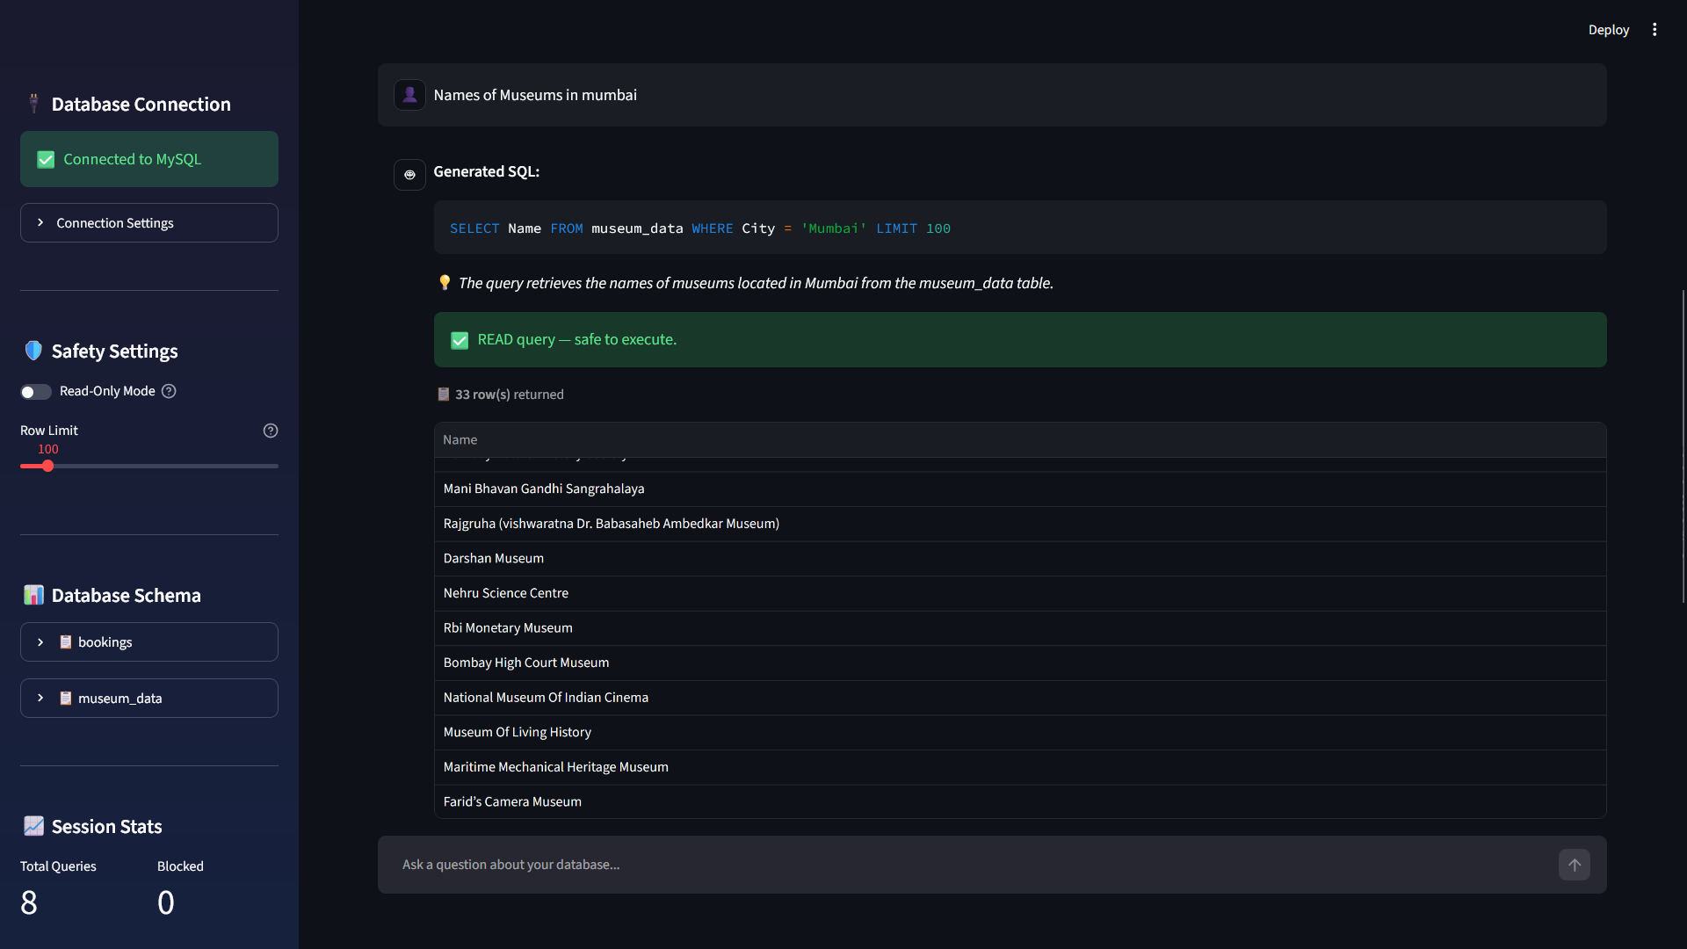
Task: Click the checkmark icon in READ query banner
Action: (x=460, y=340)
